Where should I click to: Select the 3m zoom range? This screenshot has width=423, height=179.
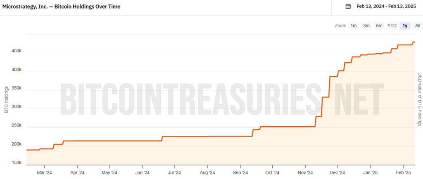366,26
